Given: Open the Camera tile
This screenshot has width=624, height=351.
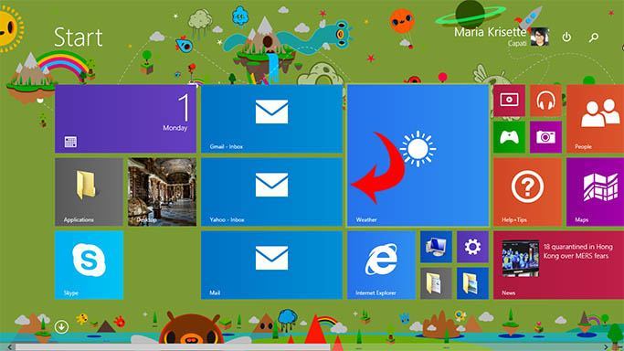Looking at the screenshot, I should coord(545,137).
